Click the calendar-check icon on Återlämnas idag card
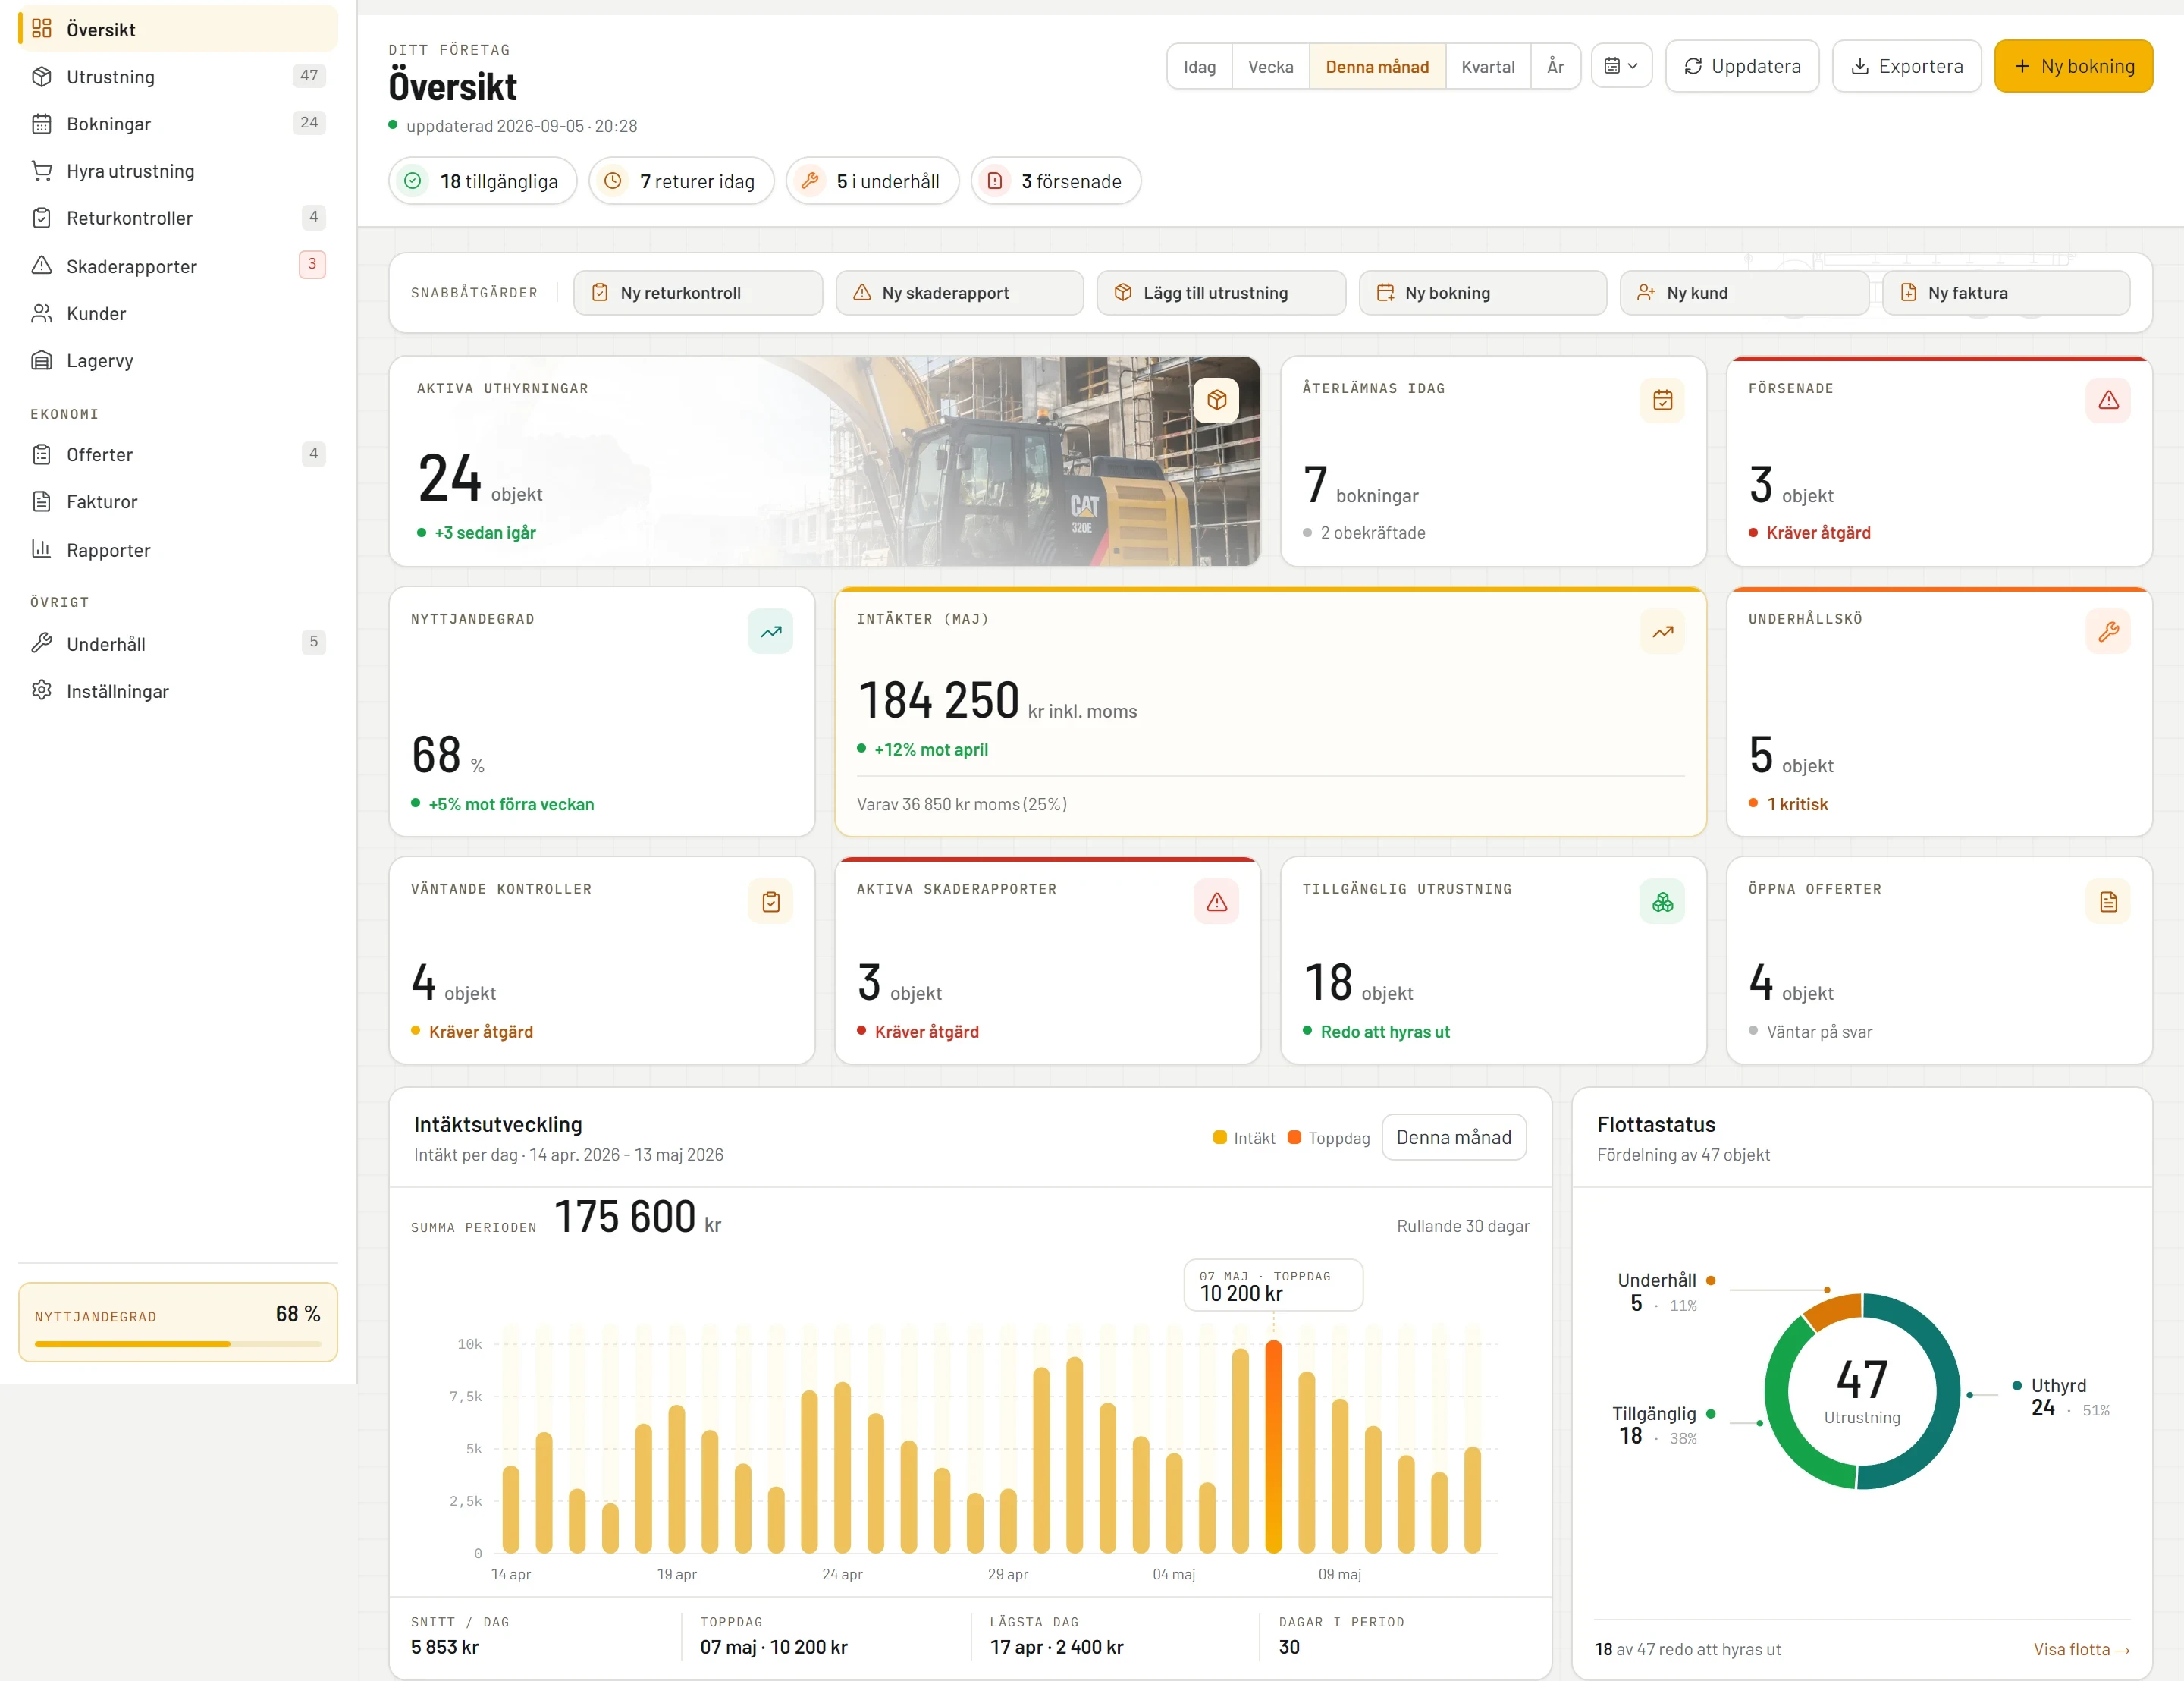 [x=1662, y=401]
